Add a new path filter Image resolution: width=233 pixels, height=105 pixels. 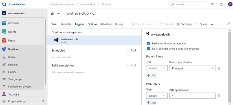151,103
